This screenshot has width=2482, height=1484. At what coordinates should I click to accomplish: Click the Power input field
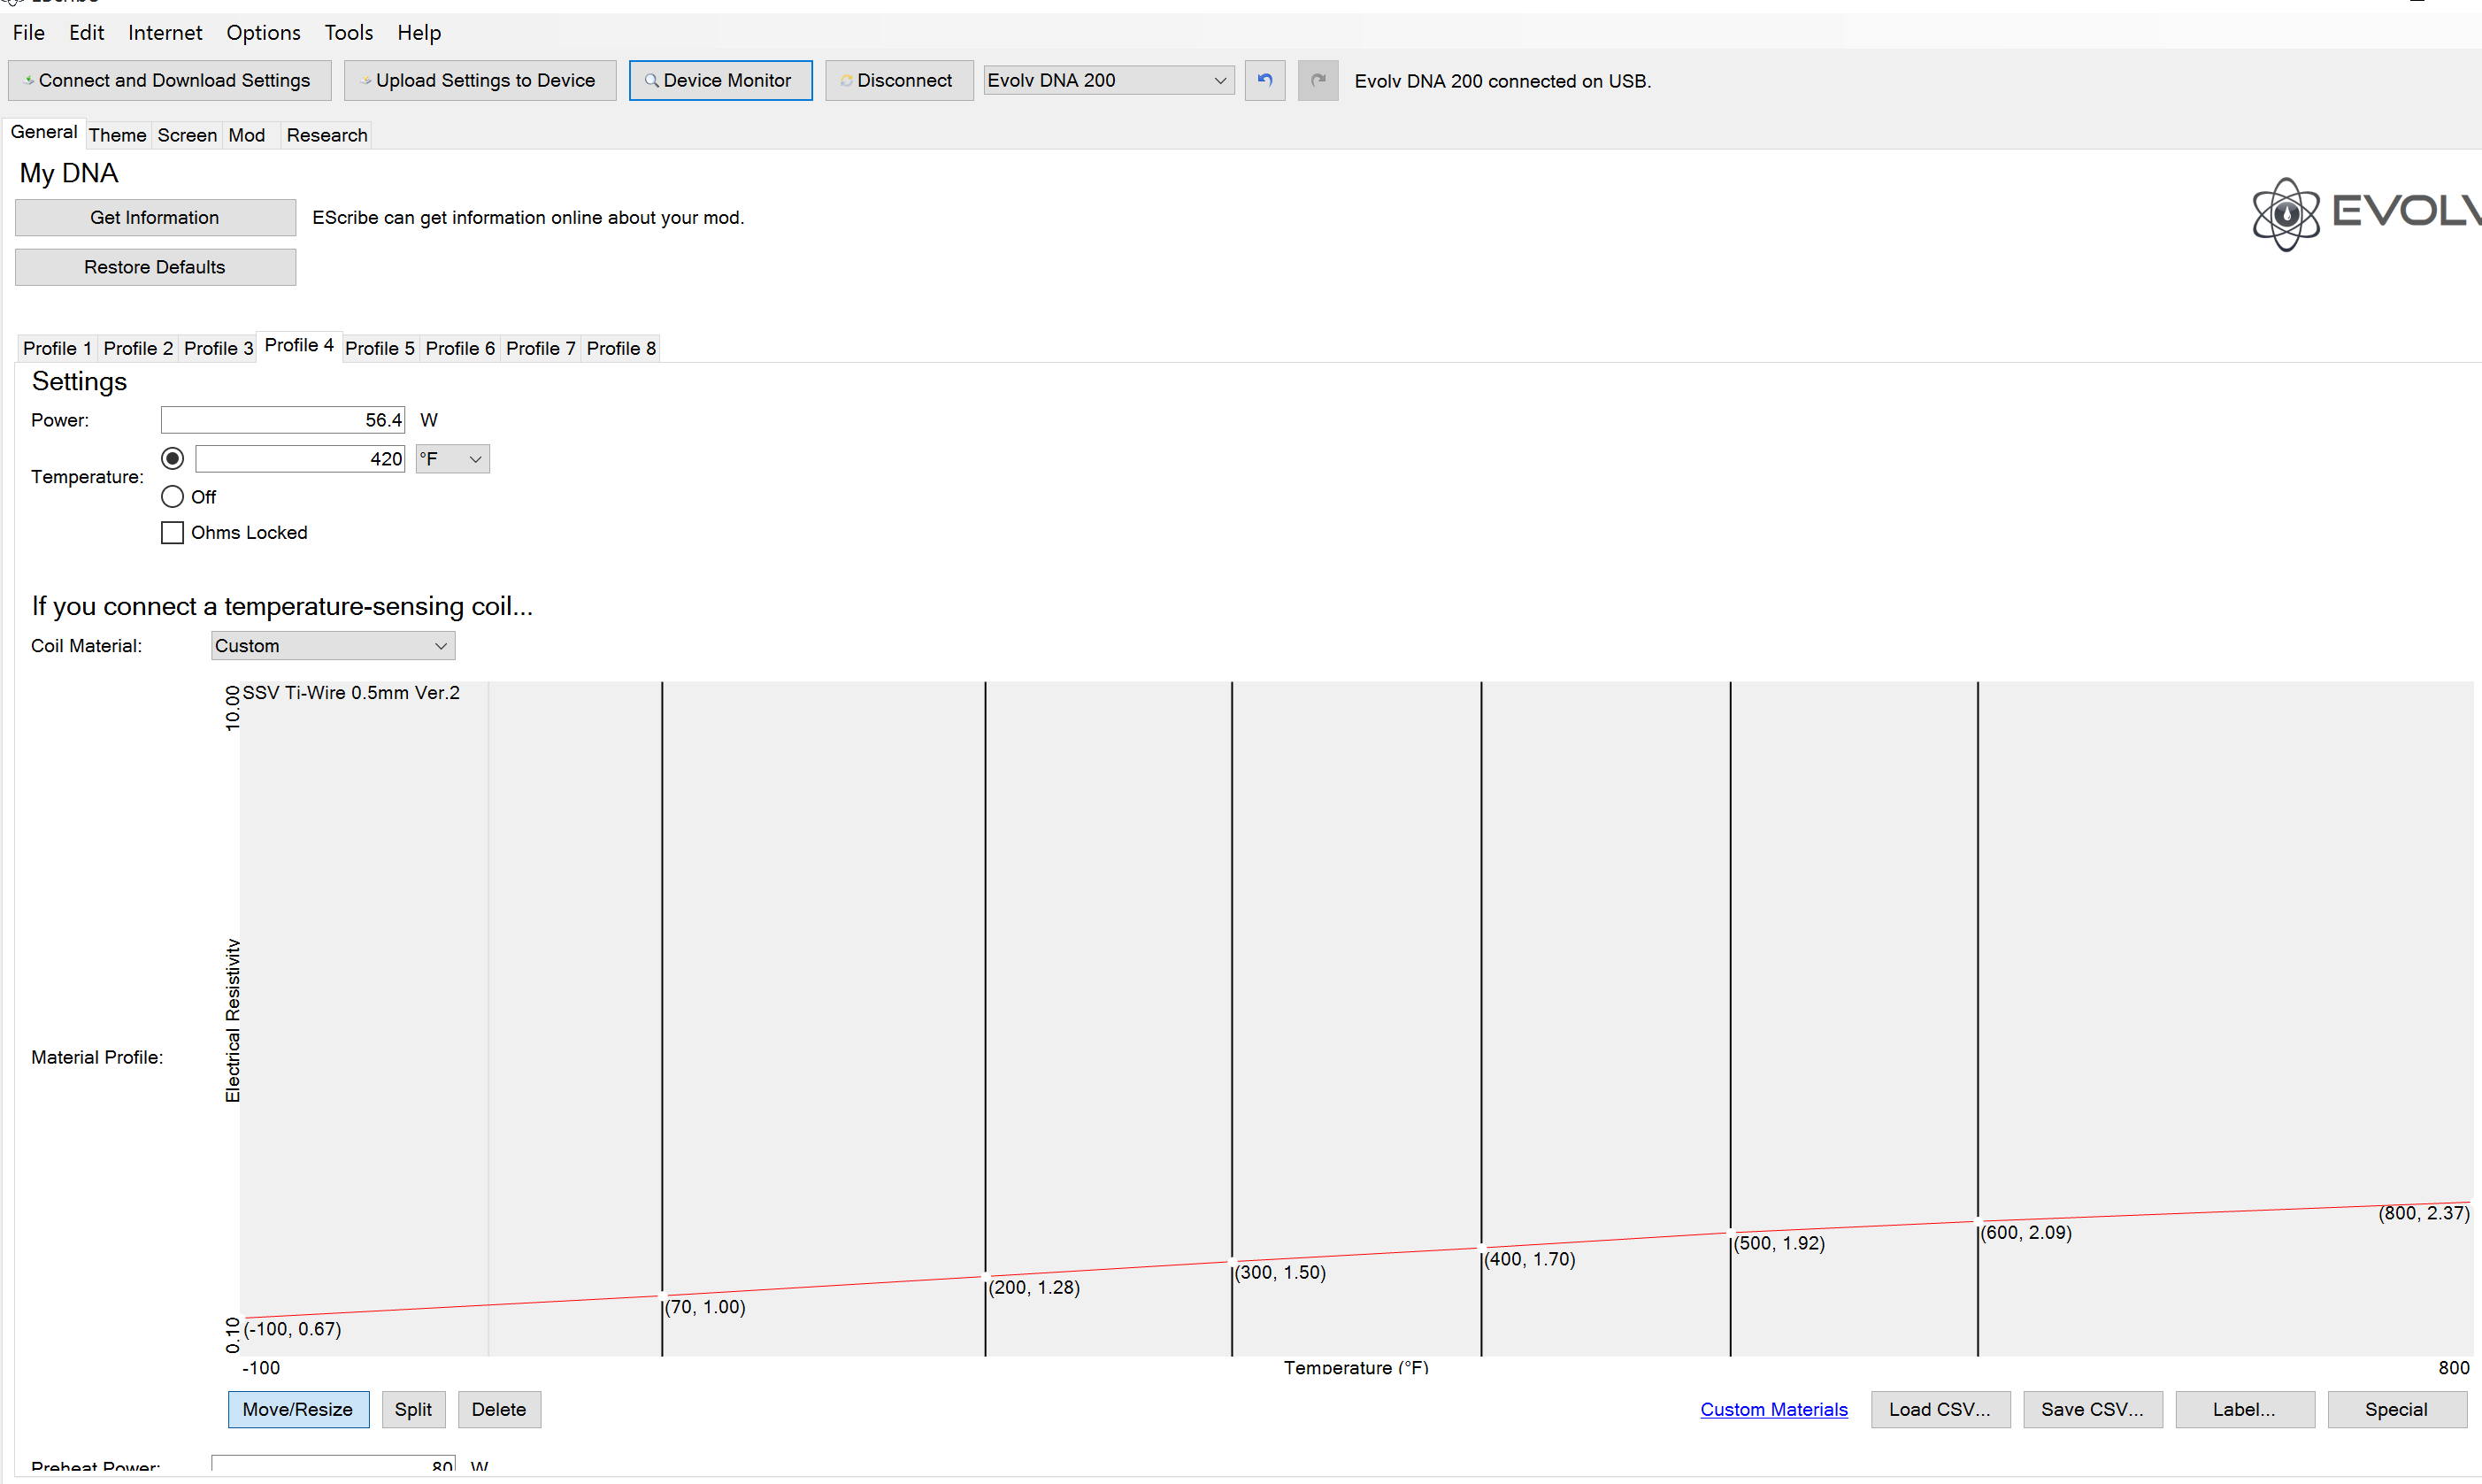(283, 420)
